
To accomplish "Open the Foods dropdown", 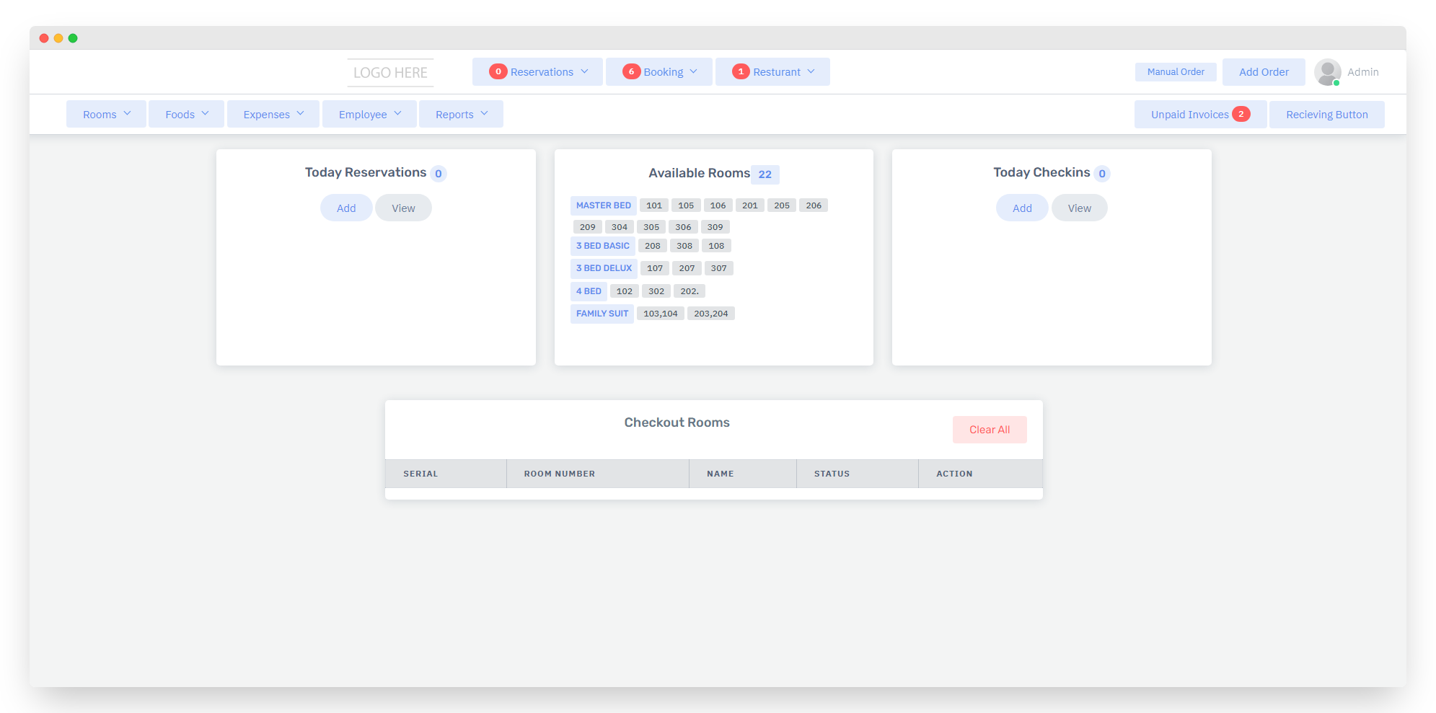I will [186, 115].
